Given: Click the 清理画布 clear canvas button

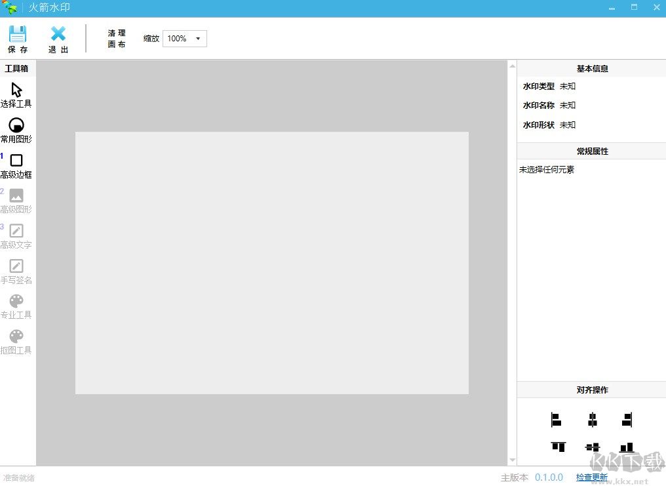Looking at the screenshot, I should point(117,39).
